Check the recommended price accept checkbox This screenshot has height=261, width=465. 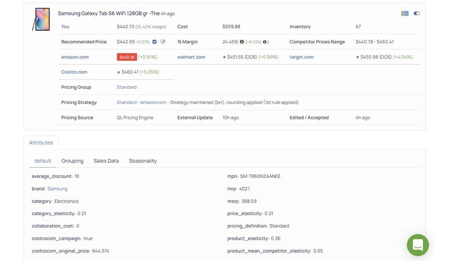[155, 42]
